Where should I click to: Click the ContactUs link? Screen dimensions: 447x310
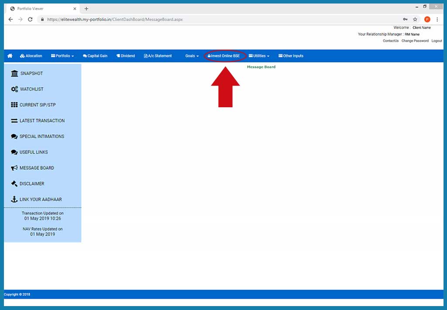[391, 41]
